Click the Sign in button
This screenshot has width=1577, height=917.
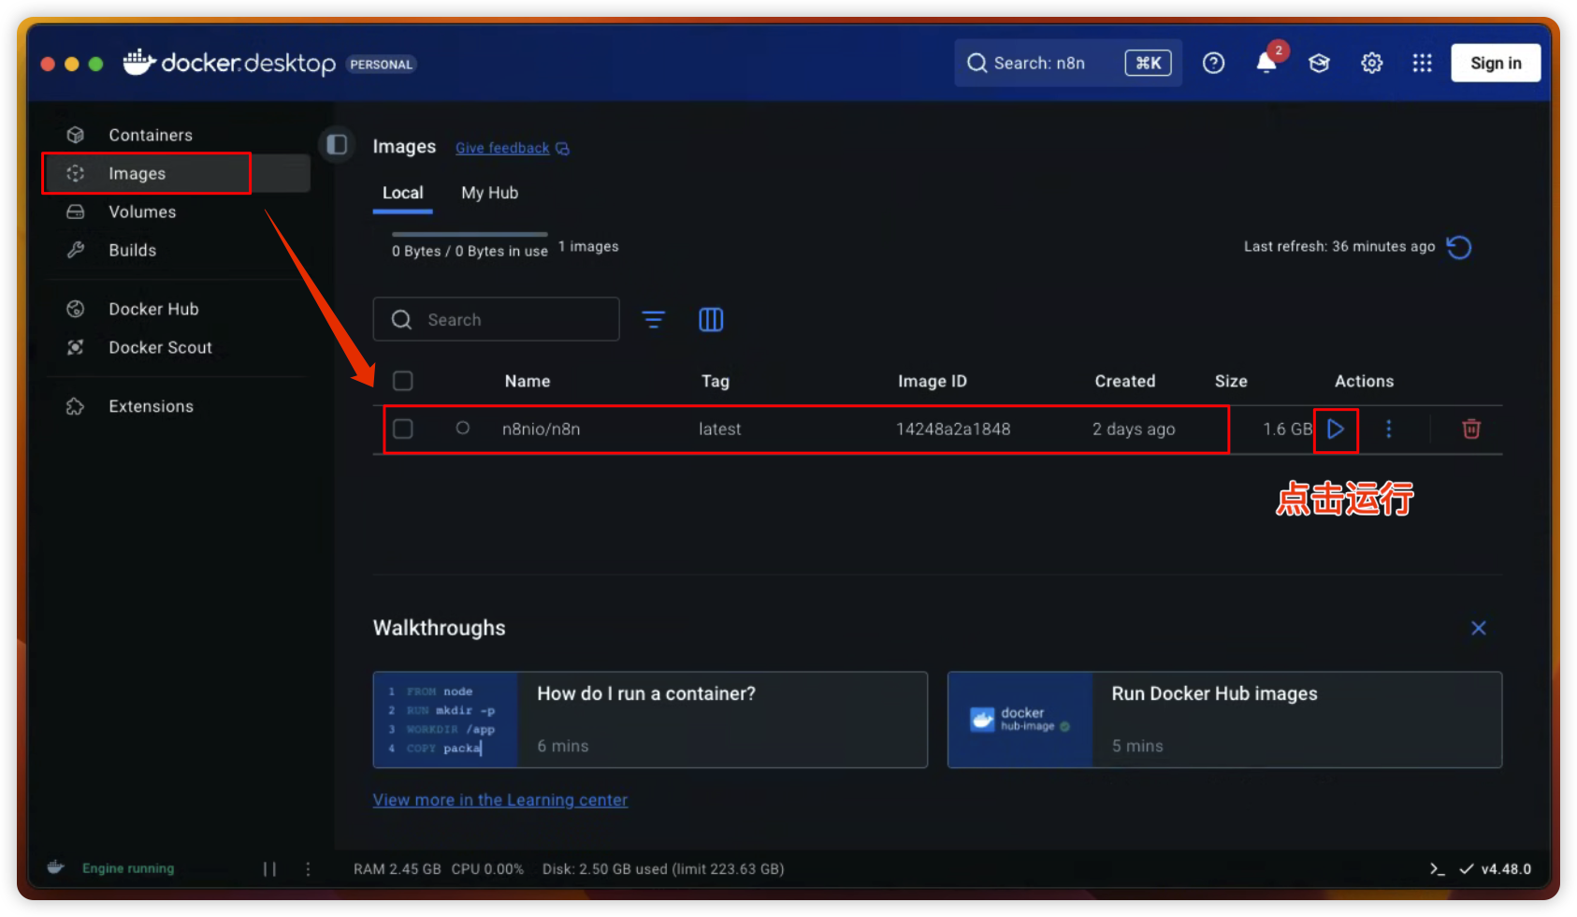click(1496, 63)
